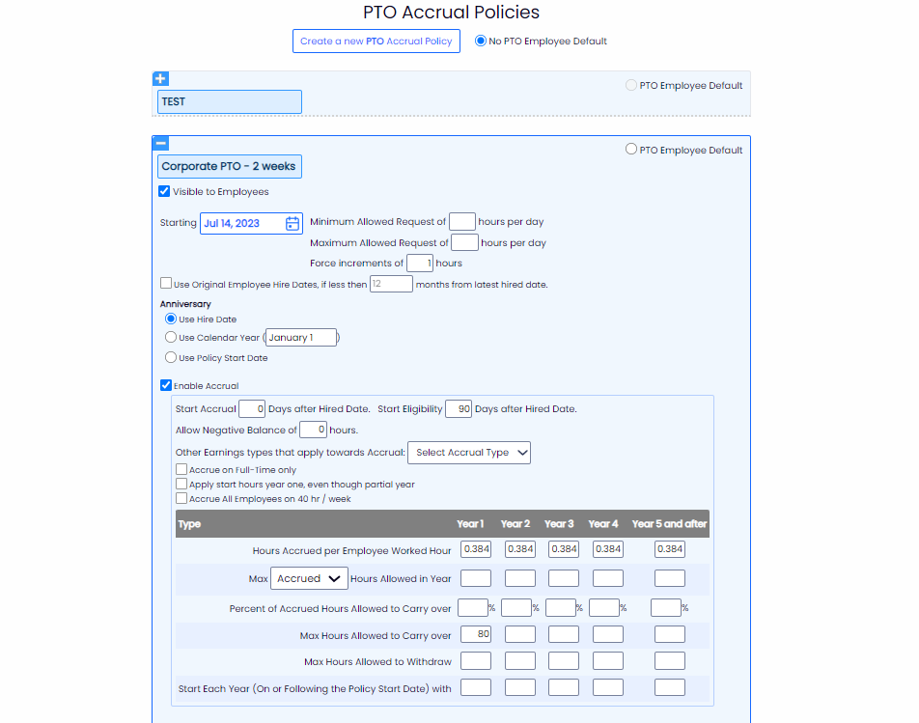919x723 pixels.
Task: Click Year 3 Max Hours Allowed to Withdraw
Action: pos(564,661)
